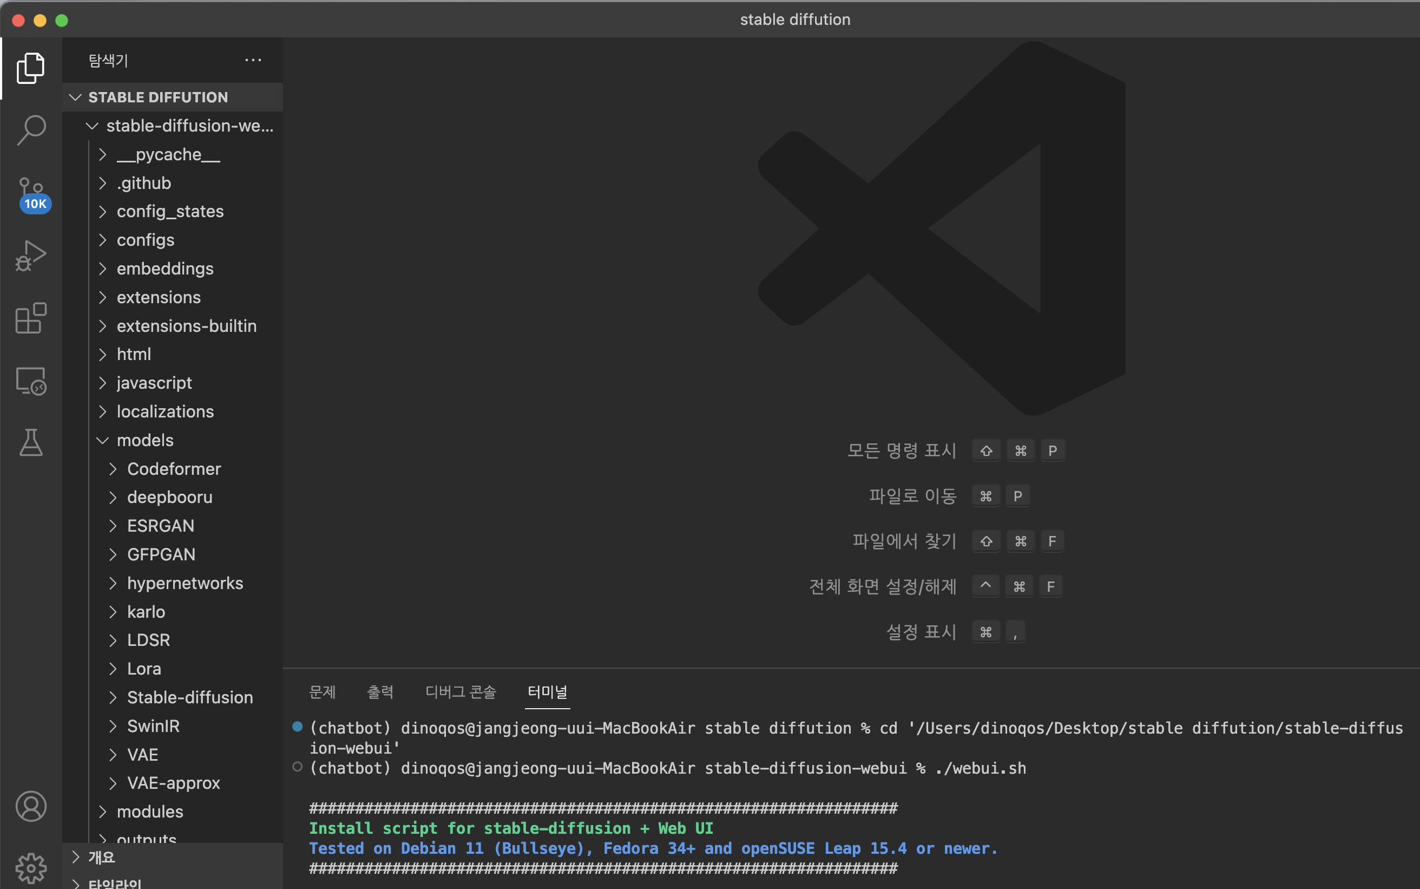Switch to the 출력 output tab

(x=380, y=692)
